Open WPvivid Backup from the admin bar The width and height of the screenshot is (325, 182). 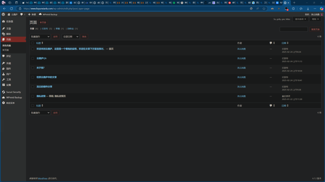click(x=48, y=14)
